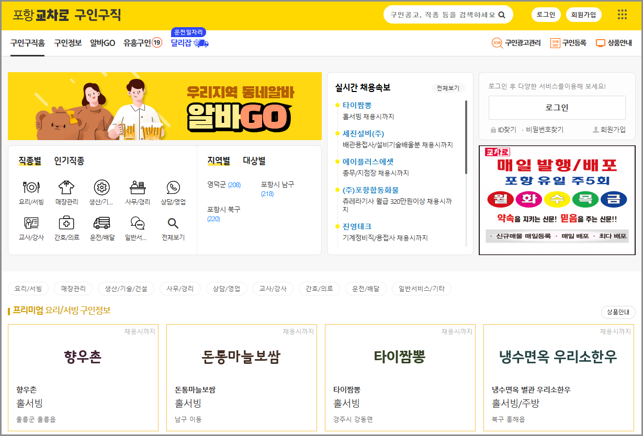The width and height of the screenshot is (643, 436).
Task: Open 전체보기 for 실시간 채용속보
Action: (x=449, y=88)
